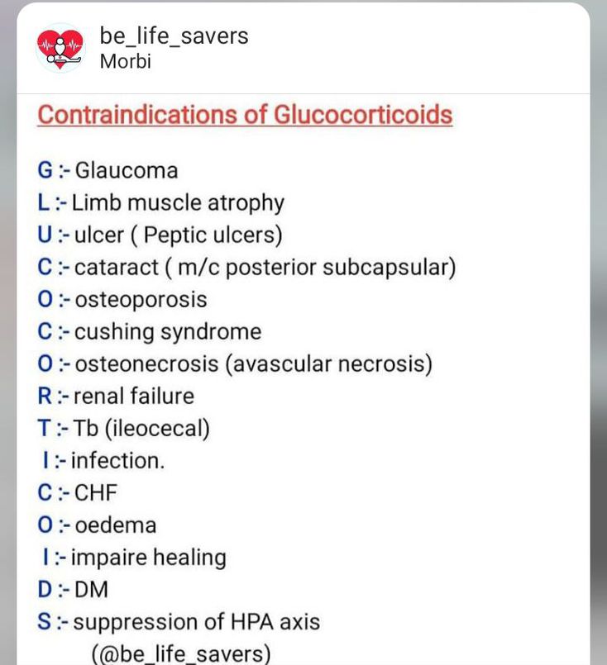
Task: Select the infection line
Action: click(x=103, y=460)
